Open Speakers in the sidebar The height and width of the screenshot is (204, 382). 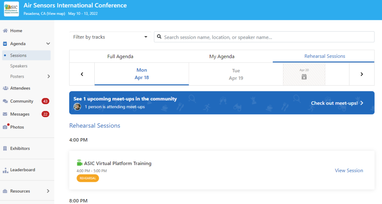click(x=19, y=66)
